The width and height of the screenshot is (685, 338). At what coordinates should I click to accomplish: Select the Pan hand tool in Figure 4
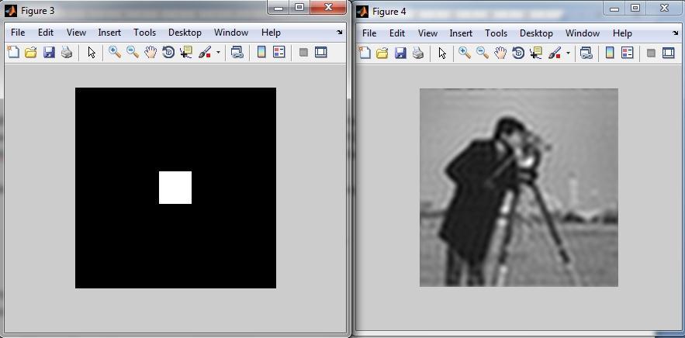(500, 53)
